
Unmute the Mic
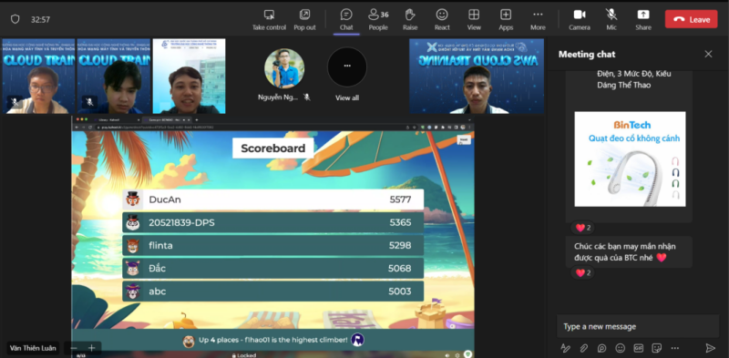click(x=611, y=19)
